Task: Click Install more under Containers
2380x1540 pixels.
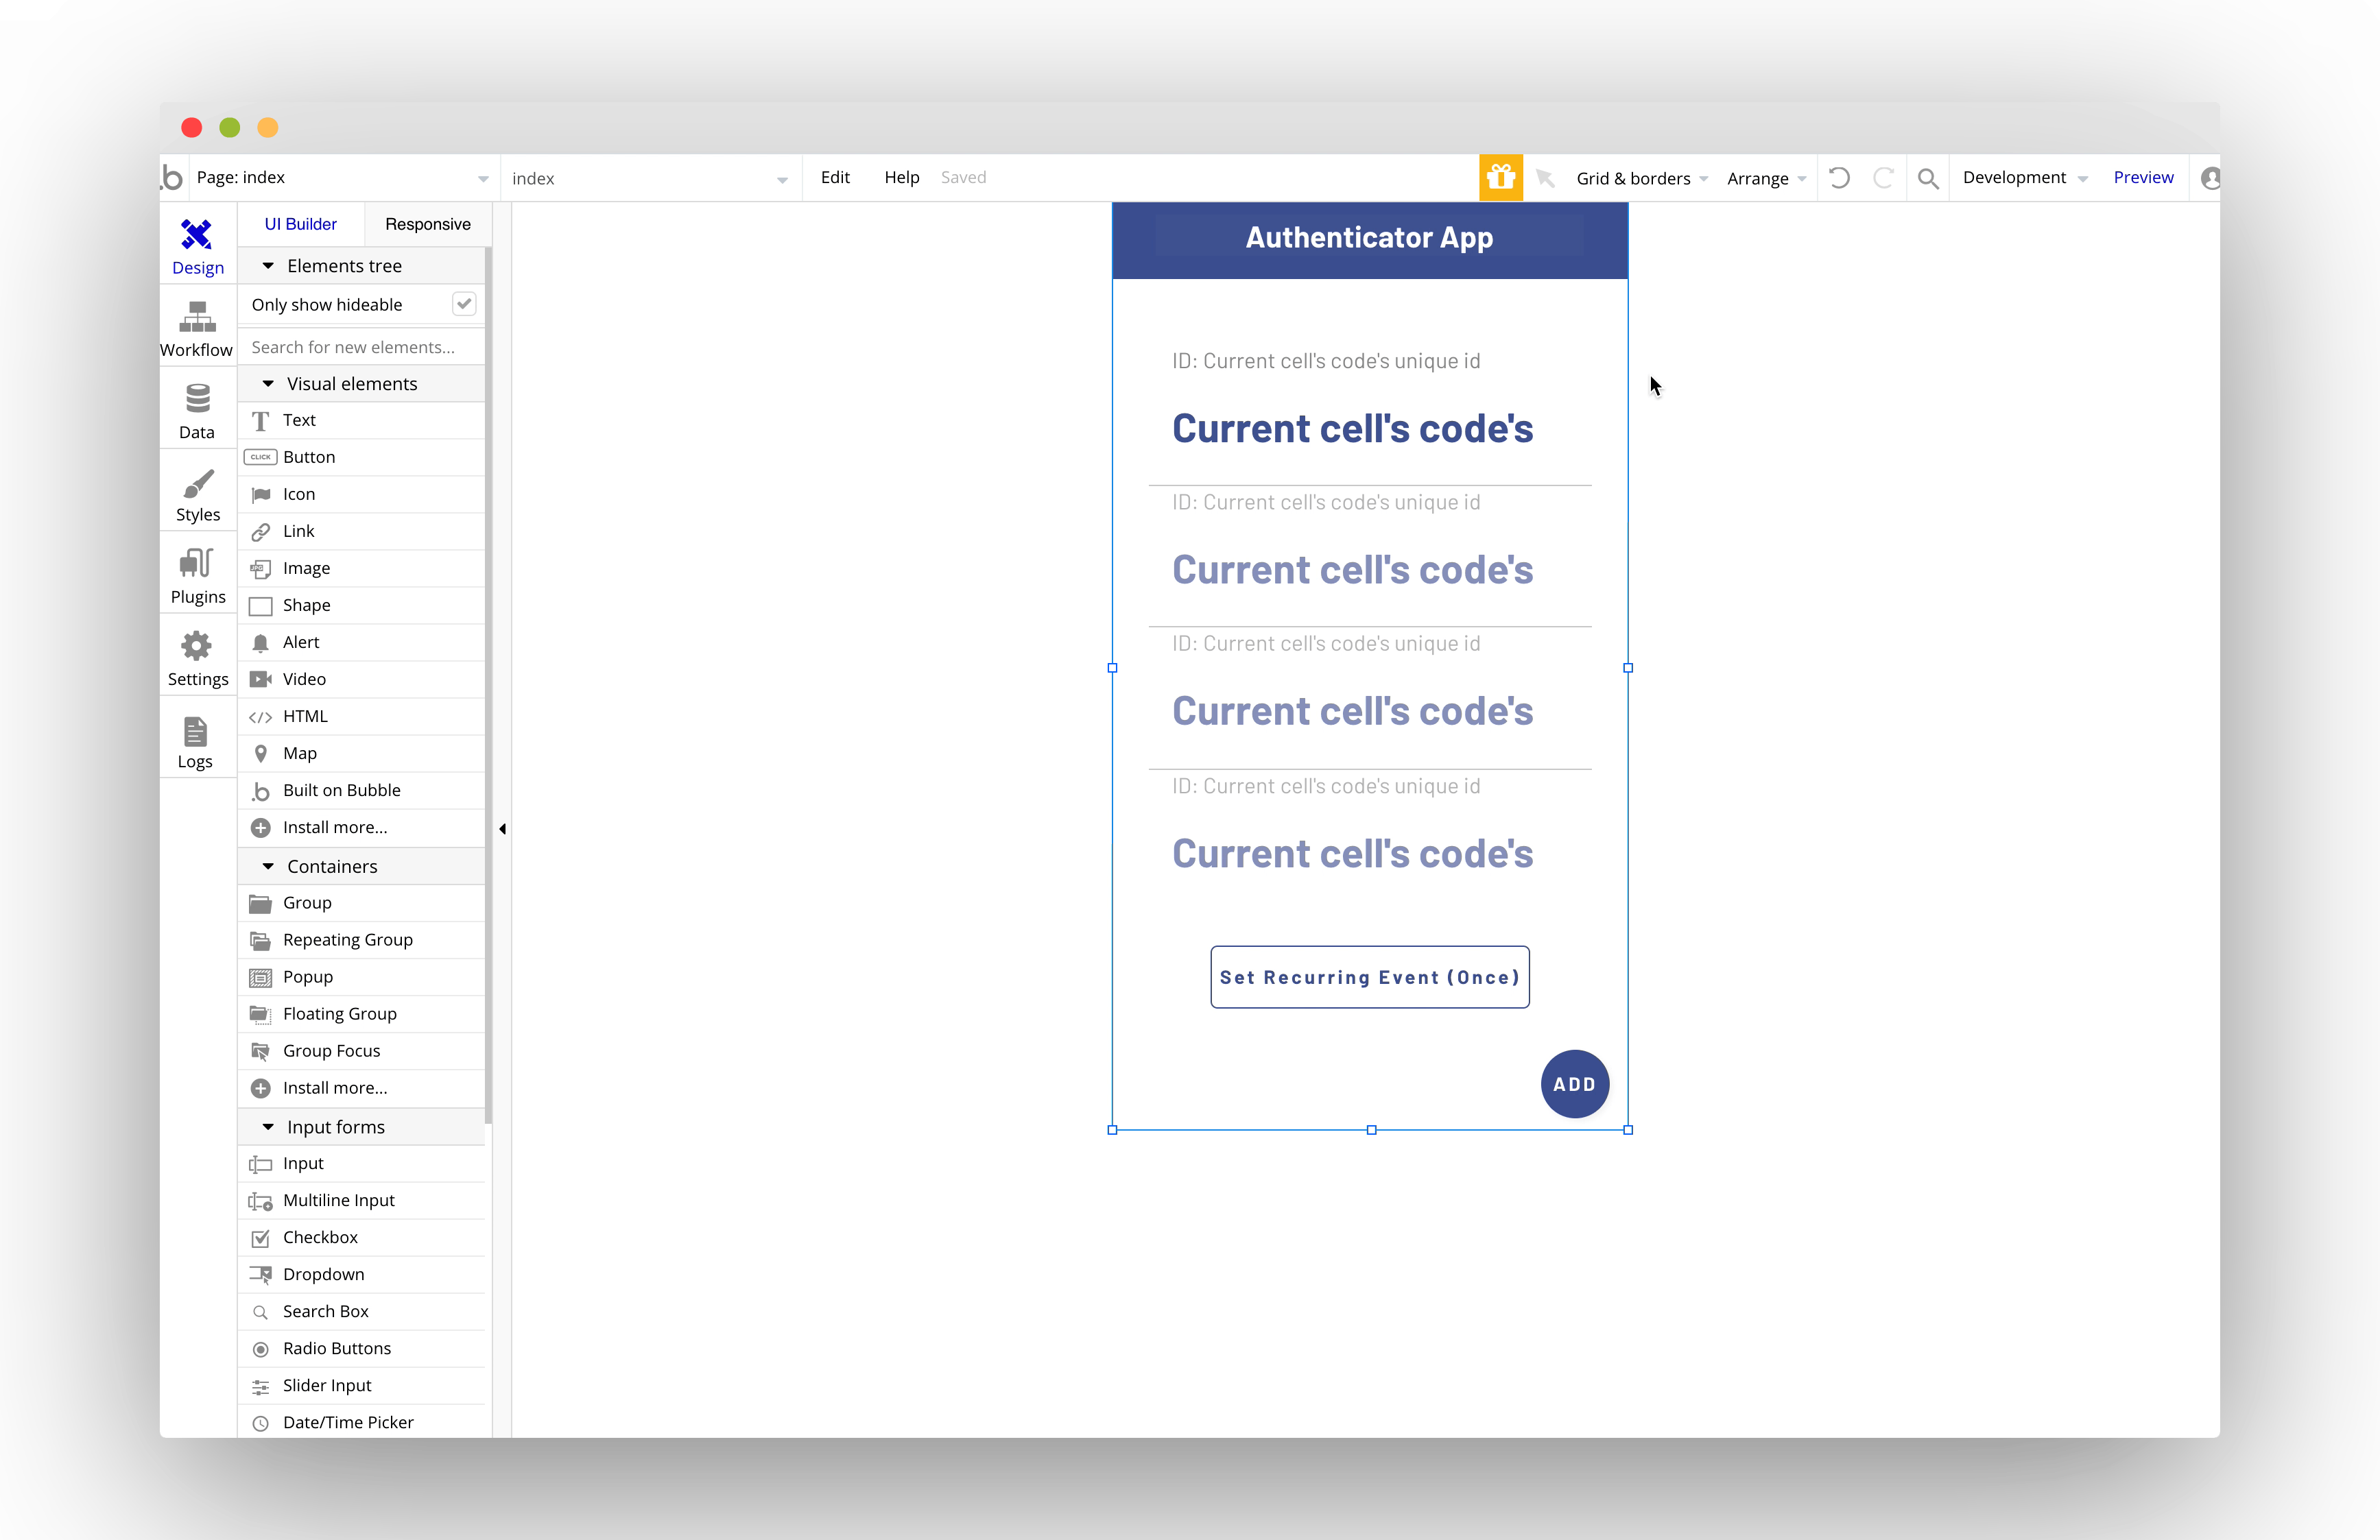Action: (x=361, y=1088)
